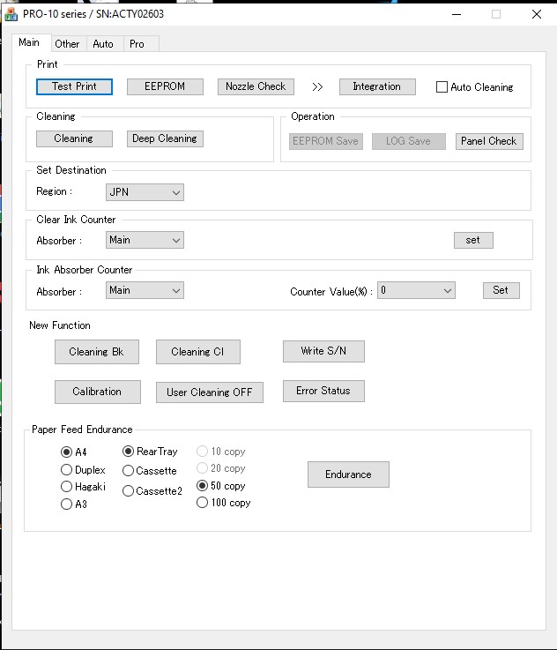This screenshot has width=557, height=650.
Task: Click the app icon in title bar
Action: (x=11, y=14)
